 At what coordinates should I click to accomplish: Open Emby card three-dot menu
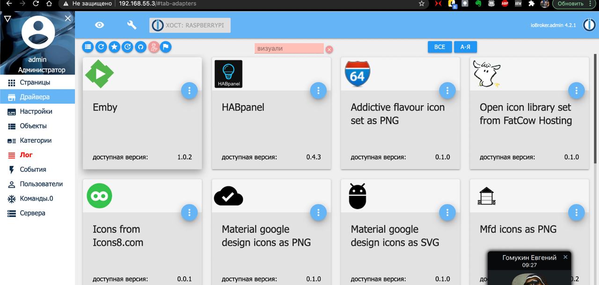pos(189,90)
